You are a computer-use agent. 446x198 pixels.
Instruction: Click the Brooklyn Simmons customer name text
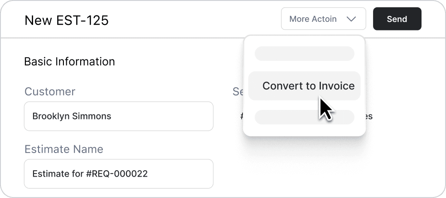pos(72,116)
